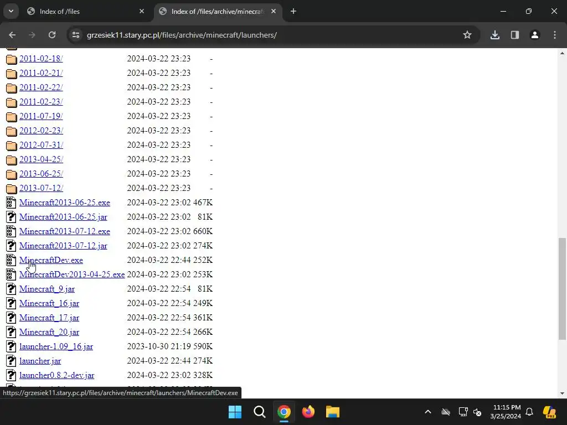Viewport: 567px width, 425px height.
Task: Click unknown file icon beside Minecraft2013-06-25.jar
Action: tap(11, 217)
